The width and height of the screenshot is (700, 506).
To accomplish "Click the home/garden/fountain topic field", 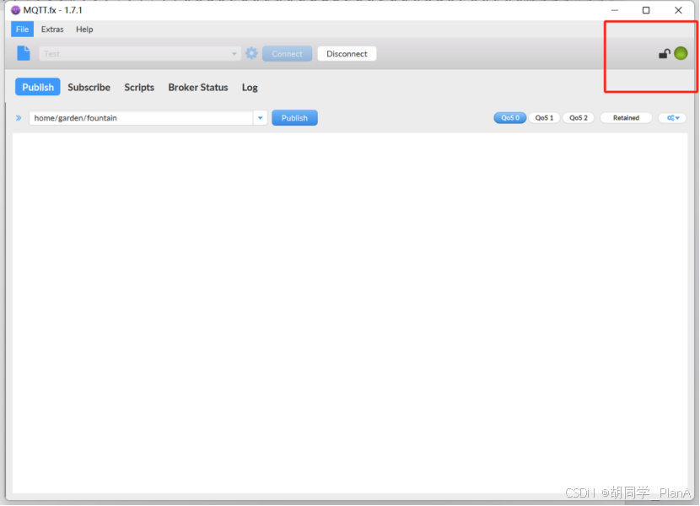I will pos(141,118).
